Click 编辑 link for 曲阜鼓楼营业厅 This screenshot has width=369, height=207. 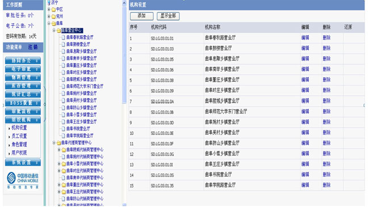(x=305, y=48)
